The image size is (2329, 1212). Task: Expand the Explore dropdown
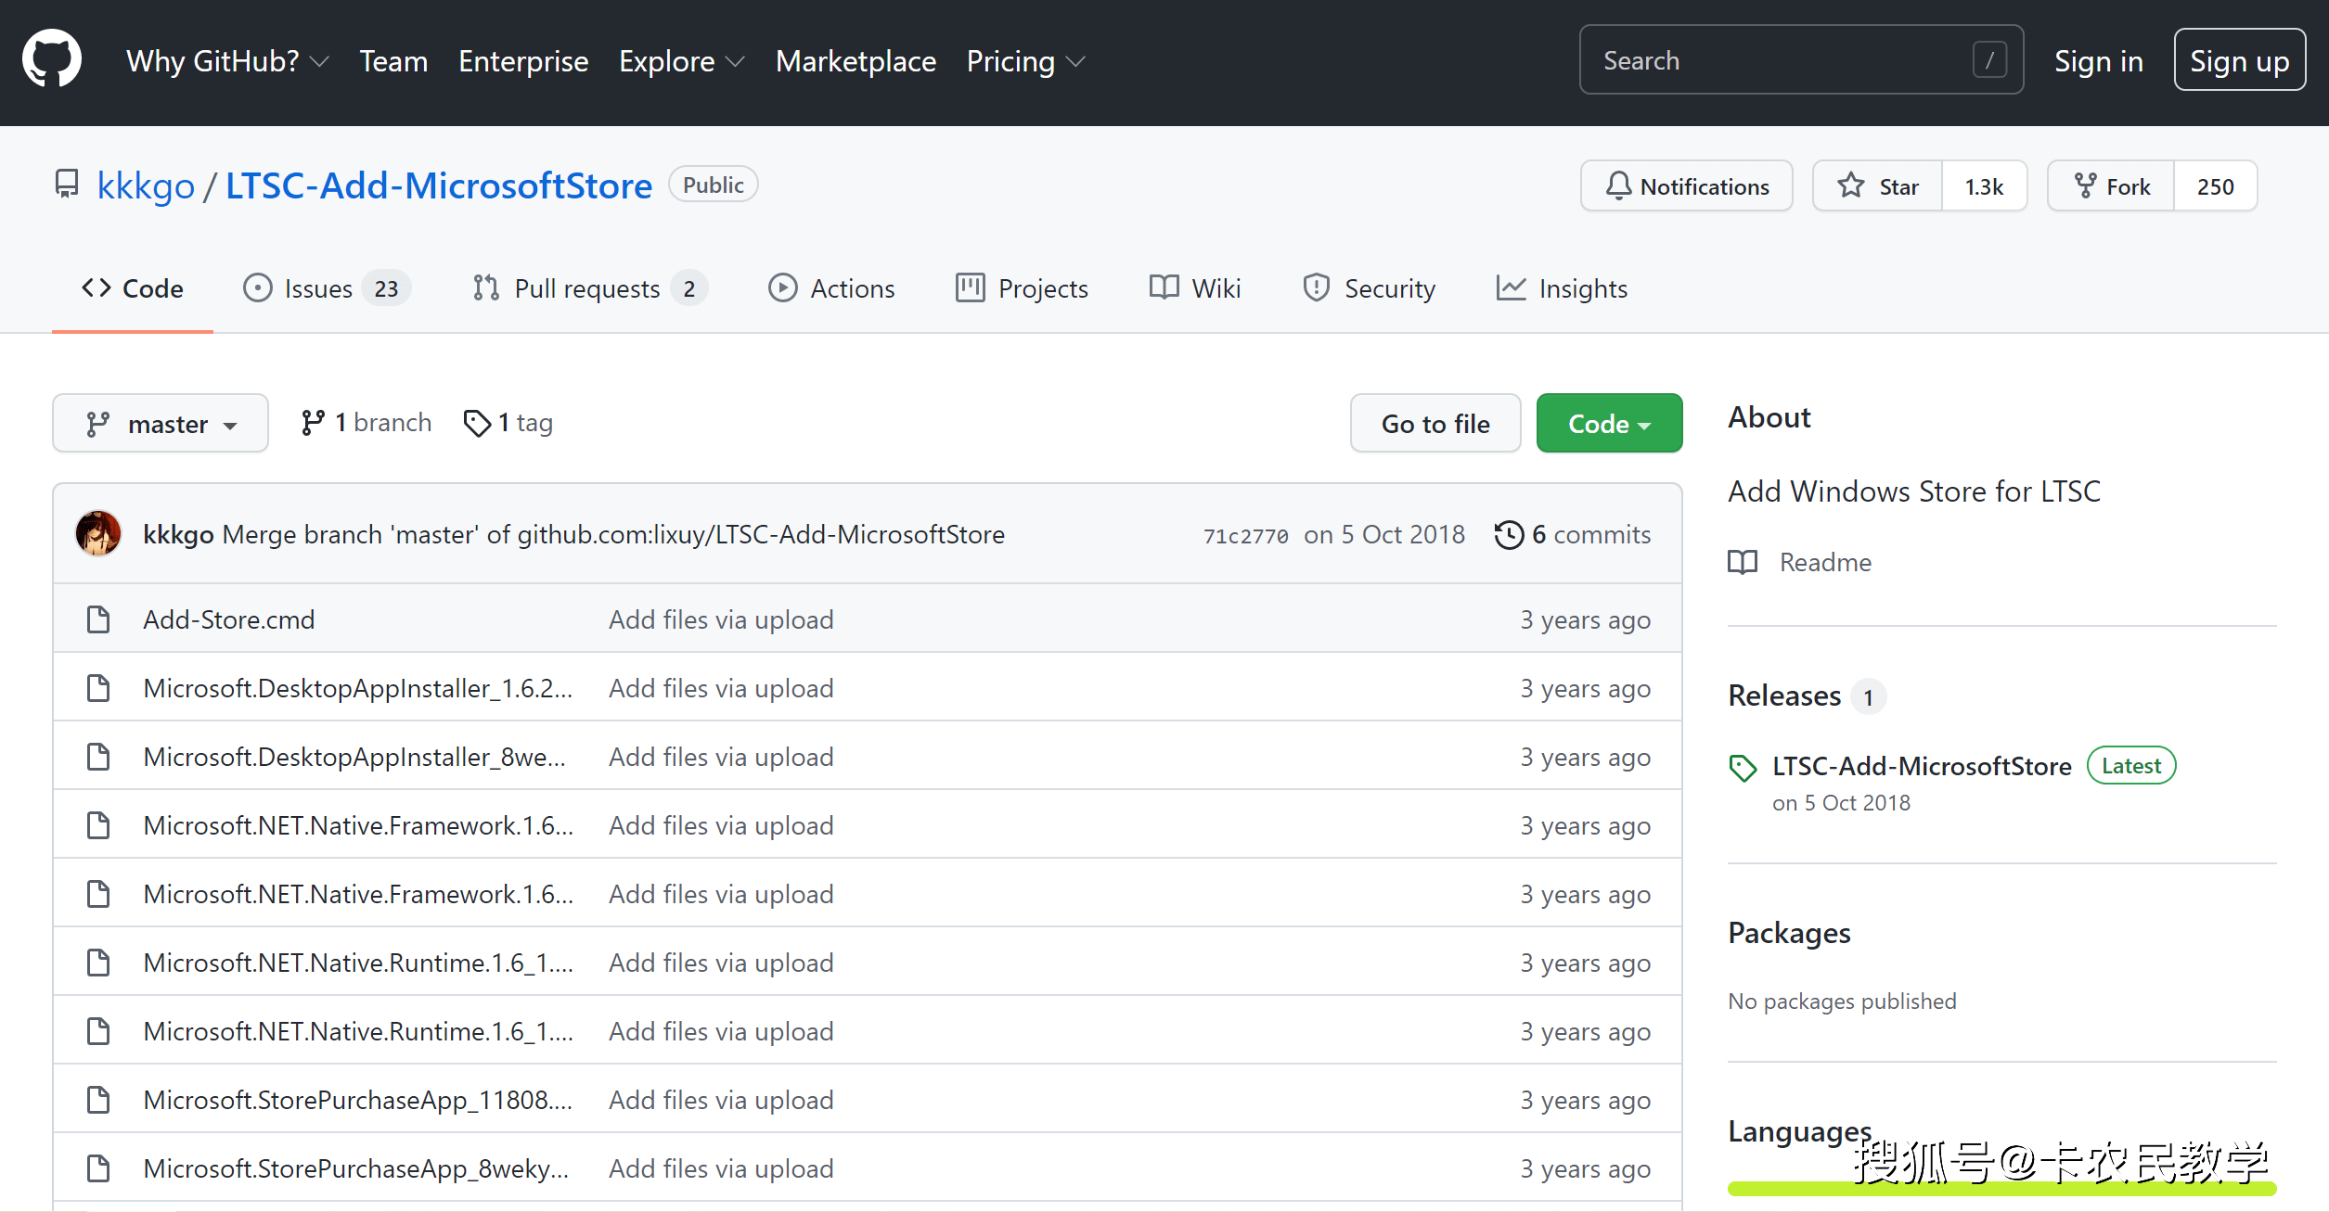[x=681, y=61]
